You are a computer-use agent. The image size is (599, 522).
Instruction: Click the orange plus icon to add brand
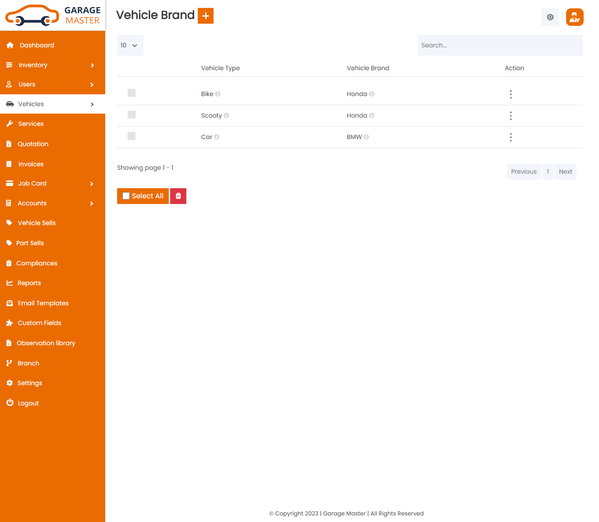click(205, 16)
